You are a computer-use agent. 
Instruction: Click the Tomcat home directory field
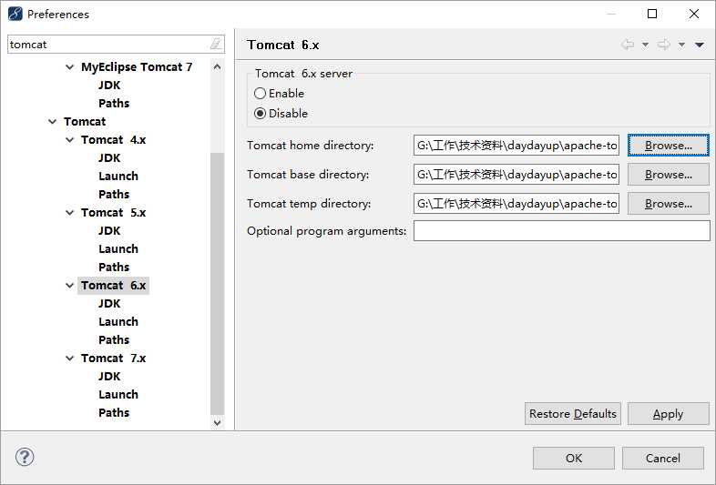click(x=517, y=145)
